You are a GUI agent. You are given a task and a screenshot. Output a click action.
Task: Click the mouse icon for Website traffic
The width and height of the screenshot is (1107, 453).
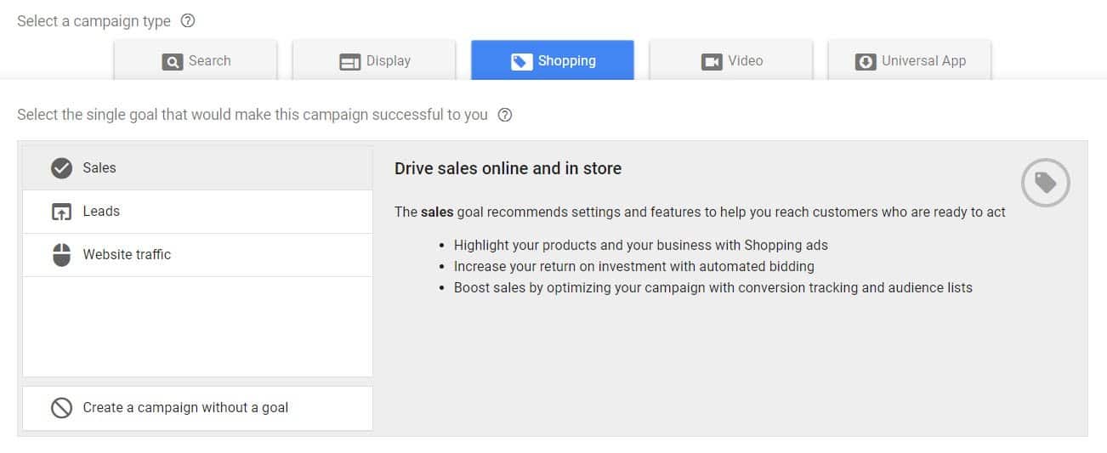[61, 255]
